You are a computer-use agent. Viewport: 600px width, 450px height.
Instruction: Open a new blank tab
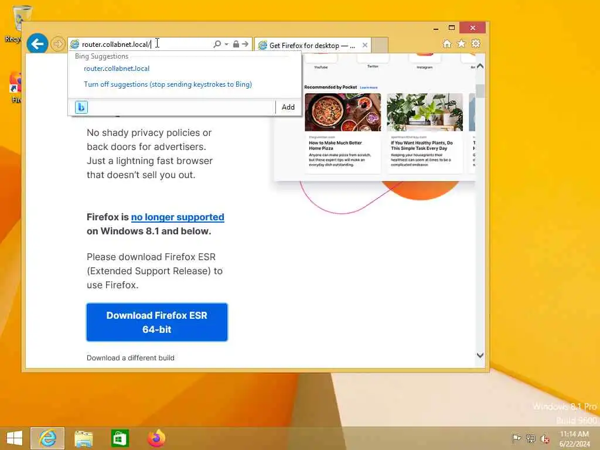380,45
